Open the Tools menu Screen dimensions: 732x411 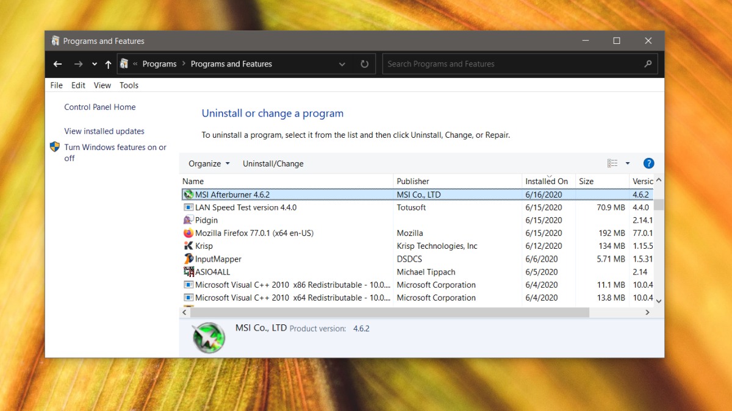(x=129, y=85)
